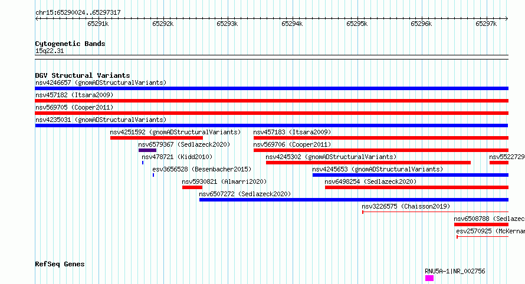
Task: Click the red bar under nsv569705
Action: click(x=271, y=113)
